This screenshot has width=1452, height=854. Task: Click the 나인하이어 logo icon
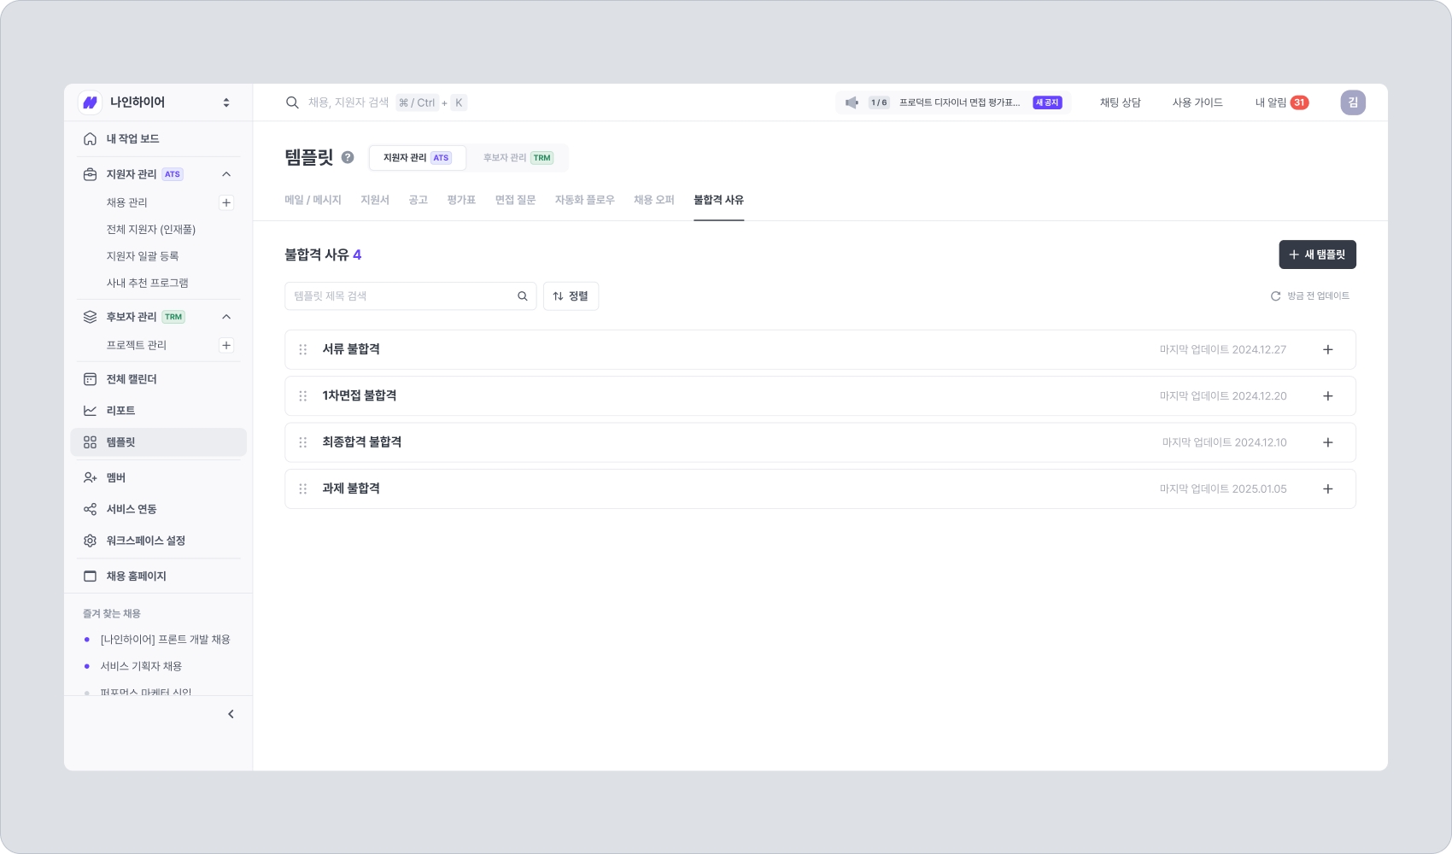tap(90, 102)
